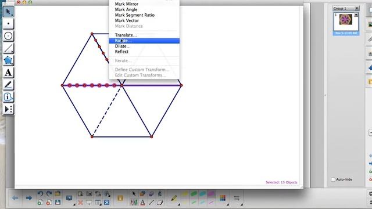Select the Polygon tool
This screenshot has height=209, width=372.
coord(8,60)
